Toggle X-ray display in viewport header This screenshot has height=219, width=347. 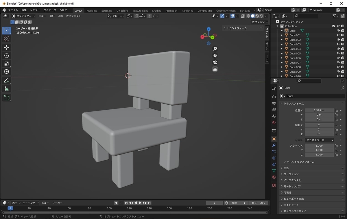tap(243, 16)
